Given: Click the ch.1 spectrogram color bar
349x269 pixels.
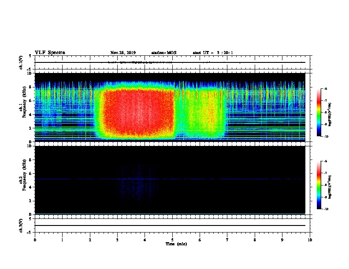Looking at the screenshot, I should point(319,113).
